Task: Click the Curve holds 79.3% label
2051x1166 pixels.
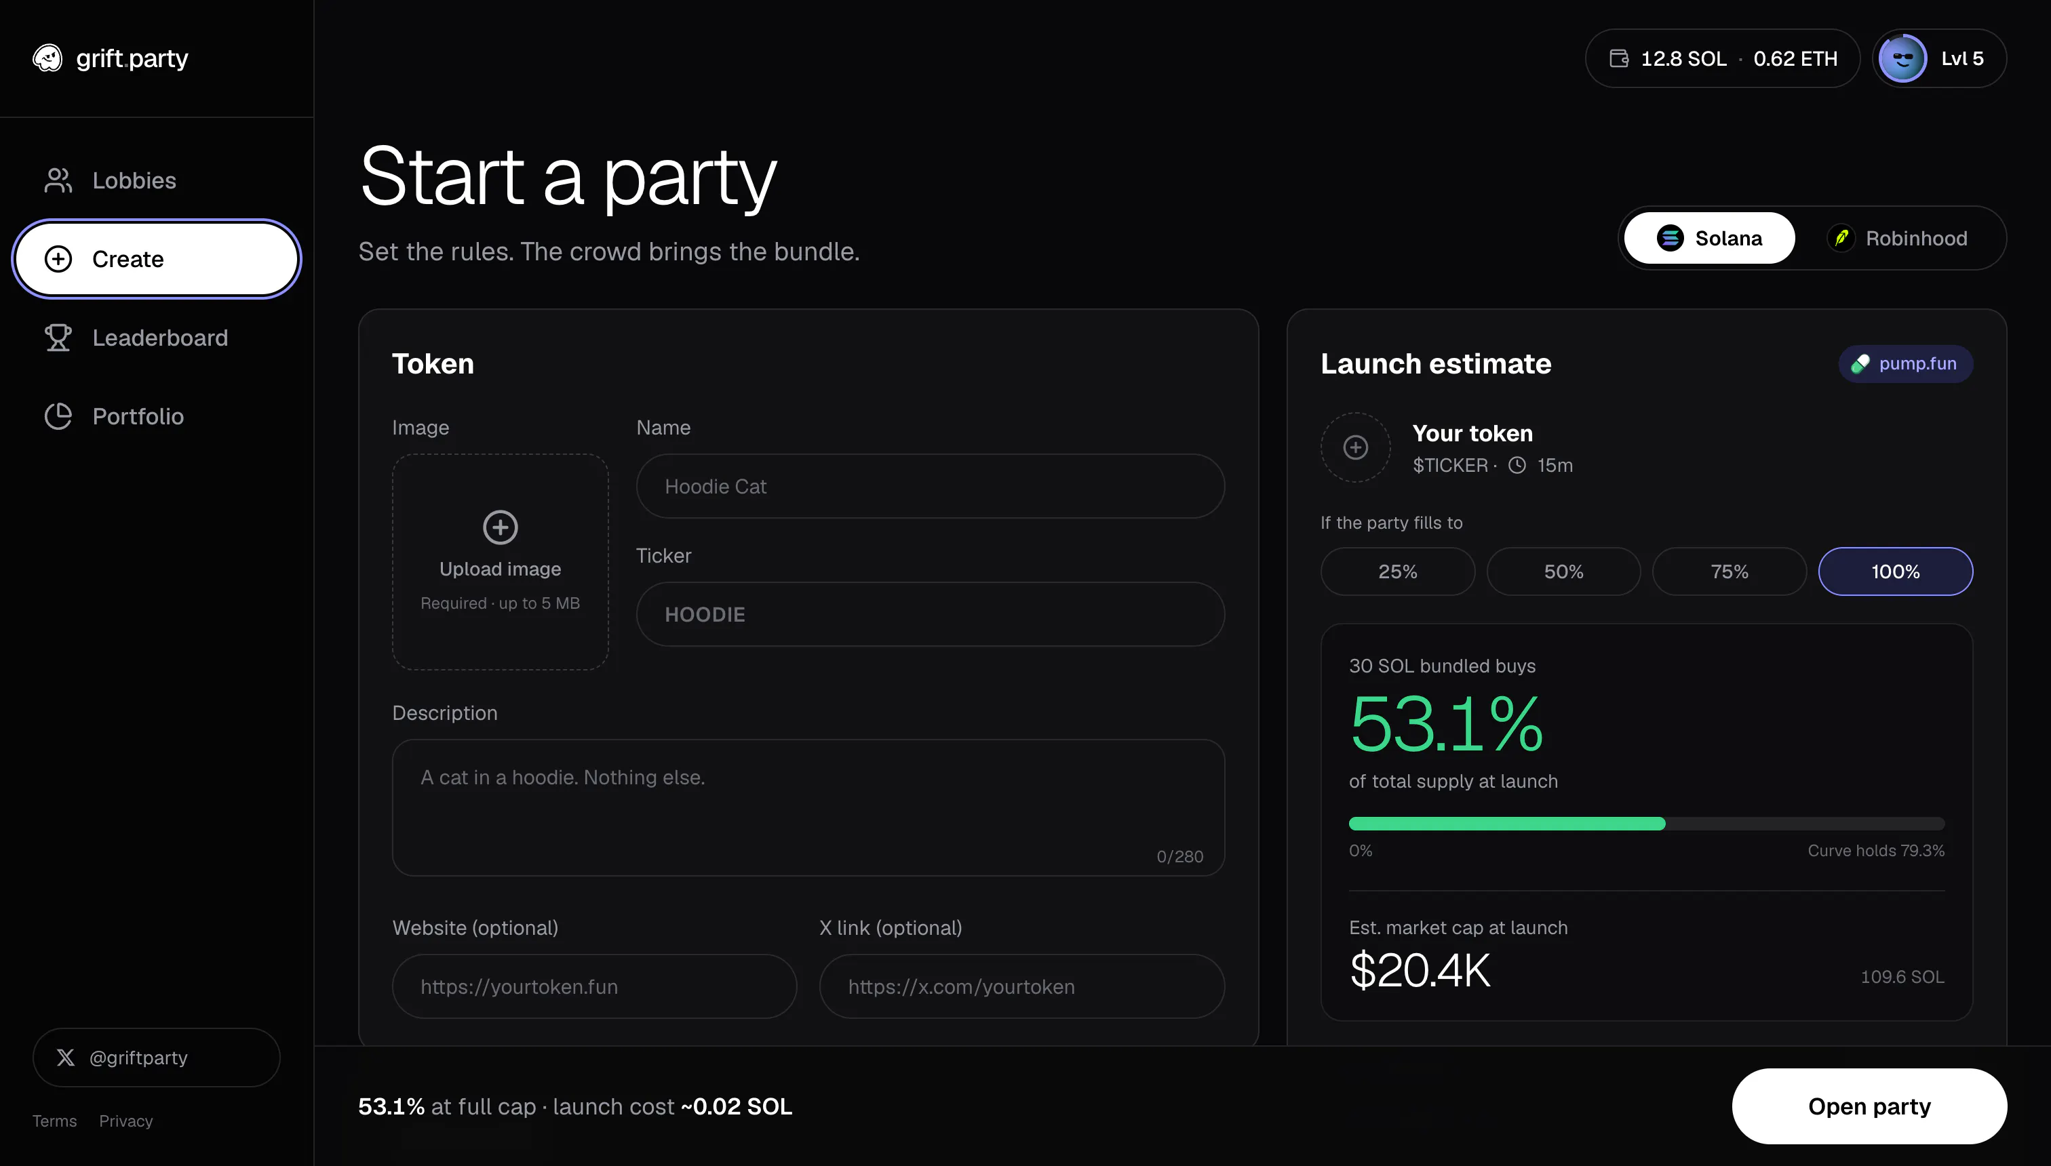Action: [x=1875, y=851]
